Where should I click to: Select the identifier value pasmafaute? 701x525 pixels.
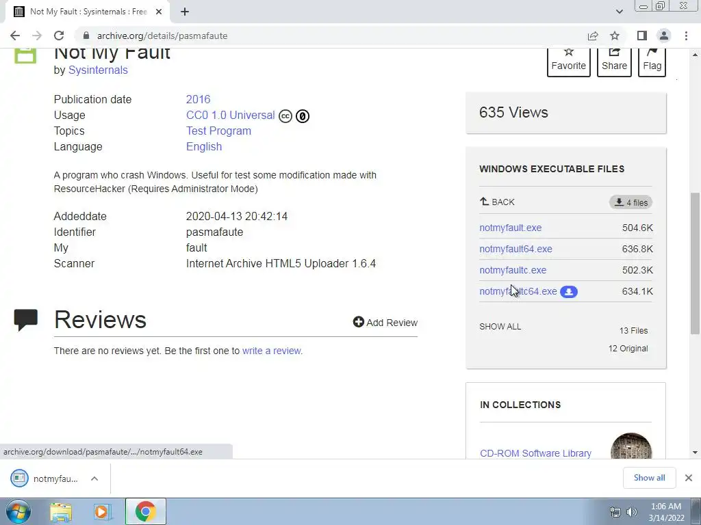coord(214,232)
